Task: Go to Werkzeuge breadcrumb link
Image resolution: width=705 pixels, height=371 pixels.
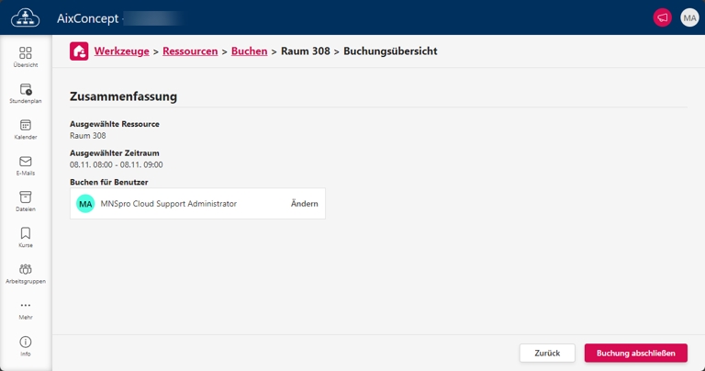Action: tap(122, 51)
